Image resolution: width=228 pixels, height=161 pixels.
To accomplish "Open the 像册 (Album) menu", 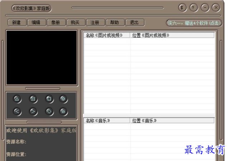I will pyautogui.click(x=56, y=23).
